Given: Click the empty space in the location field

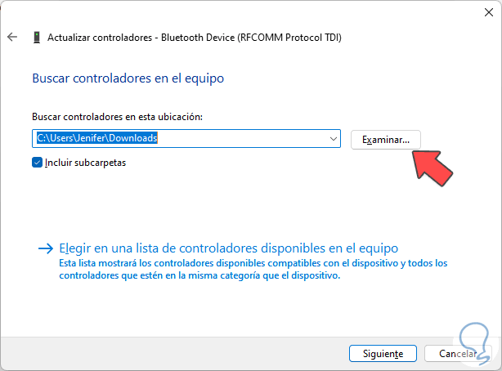Looking at the screenshot, I should coord(245,140).
